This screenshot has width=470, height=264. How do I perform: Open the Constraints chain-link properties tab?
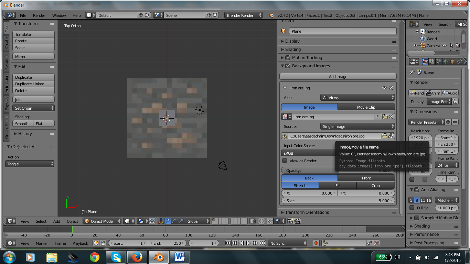[x=459, y=62]
